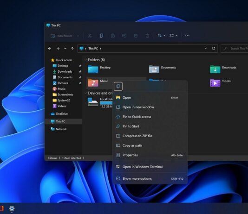
Task: Choose Copy as path
Action: pyautogui.click(x=150, y=145)
